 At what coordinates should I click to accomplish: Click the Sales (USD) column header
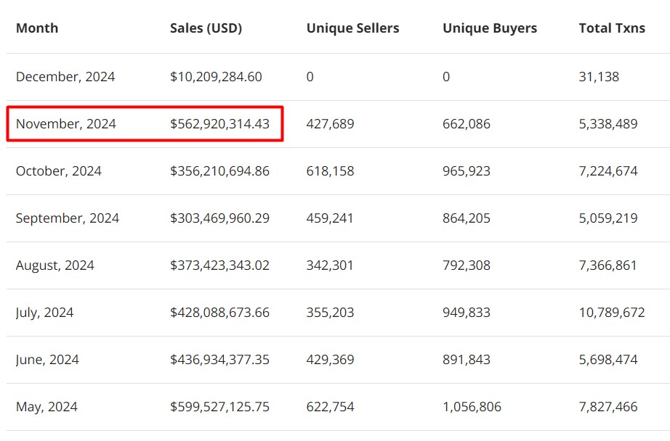206,28
